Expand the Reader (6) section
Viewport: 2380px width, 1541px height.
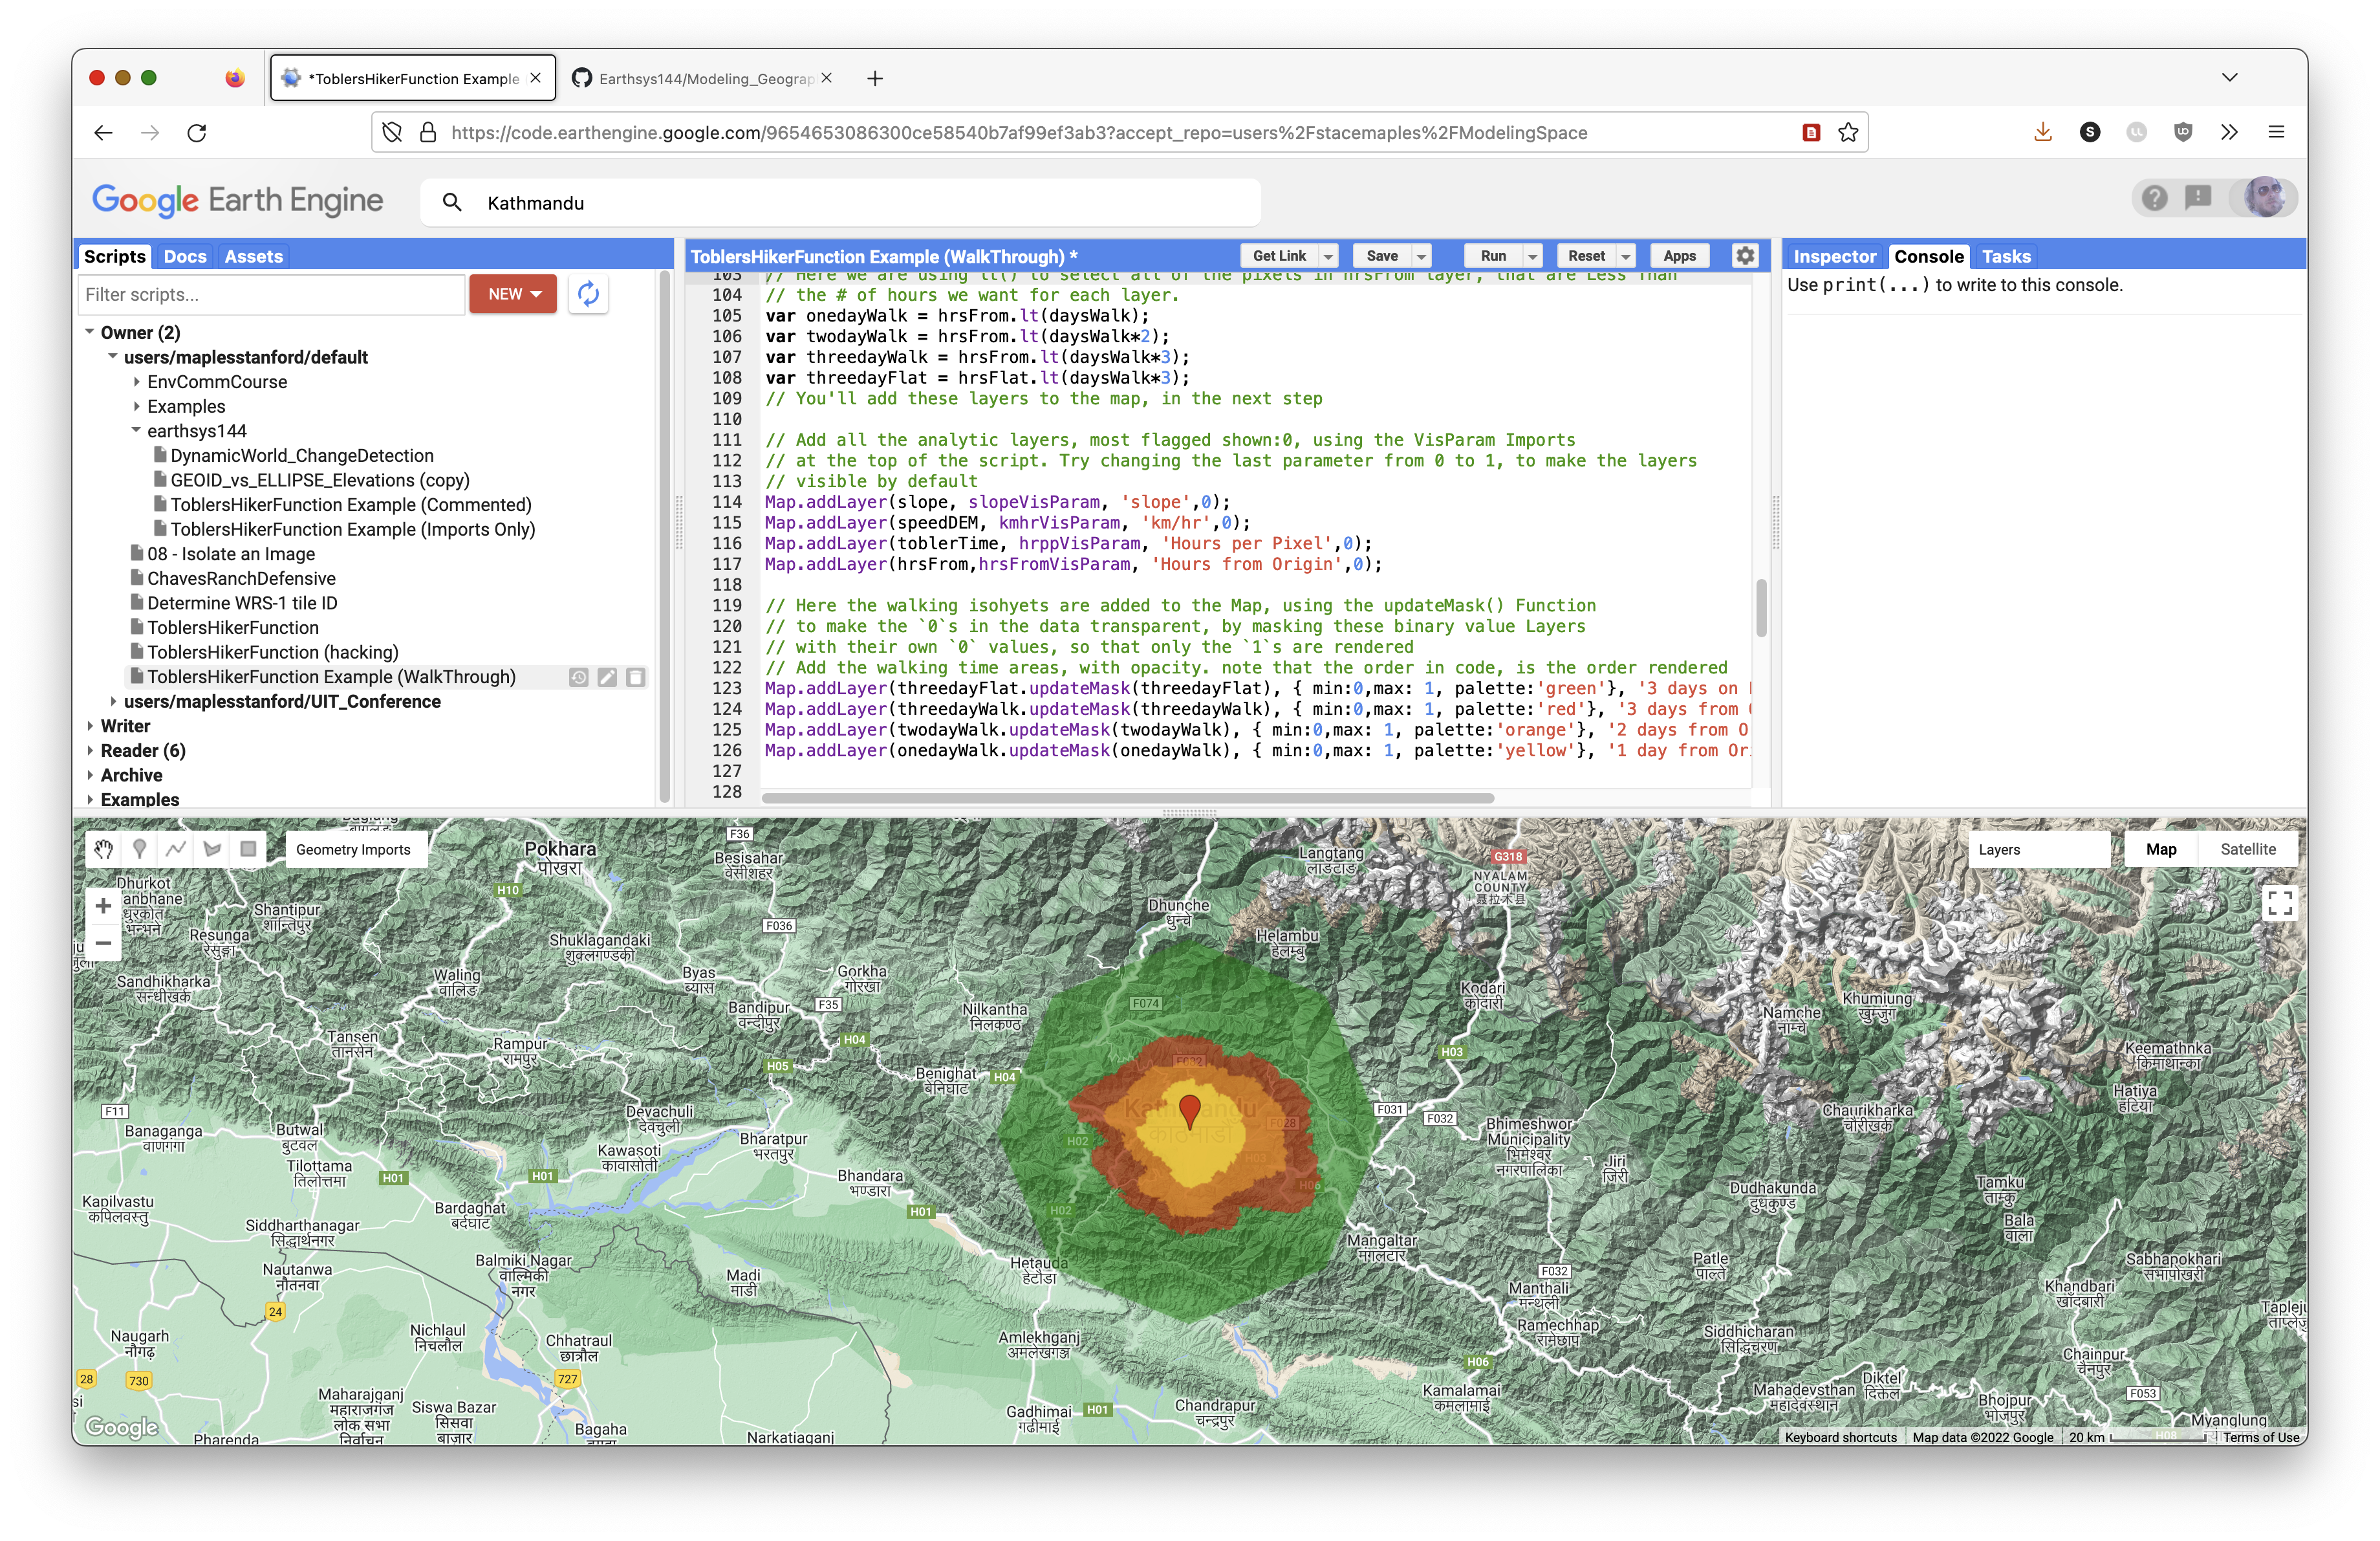[x=90, y=751]
